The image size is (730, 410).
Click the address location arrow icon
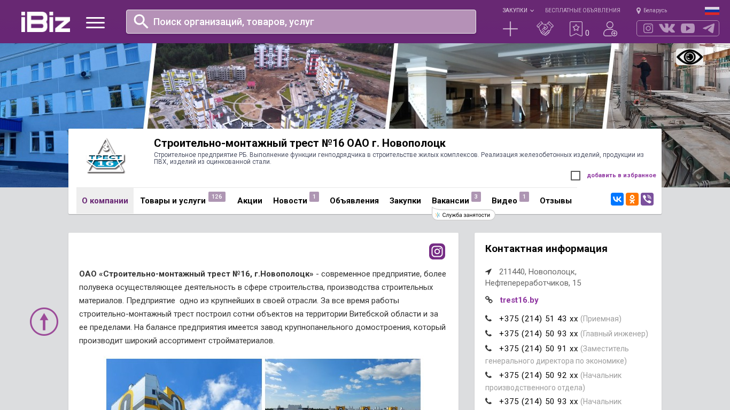point(488,272)
